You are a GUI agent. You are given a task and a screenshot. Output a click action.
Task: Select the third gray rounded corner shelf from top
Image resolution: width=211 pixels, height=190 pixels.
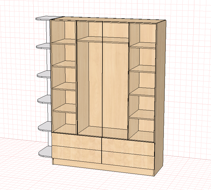point(44,74)
